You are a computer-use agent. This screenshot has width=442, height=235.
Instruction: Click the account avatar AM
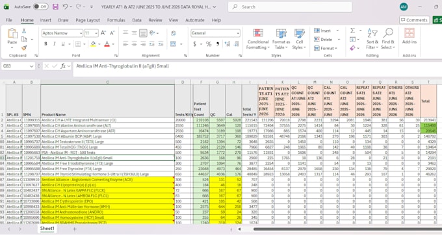coord(404,6)
